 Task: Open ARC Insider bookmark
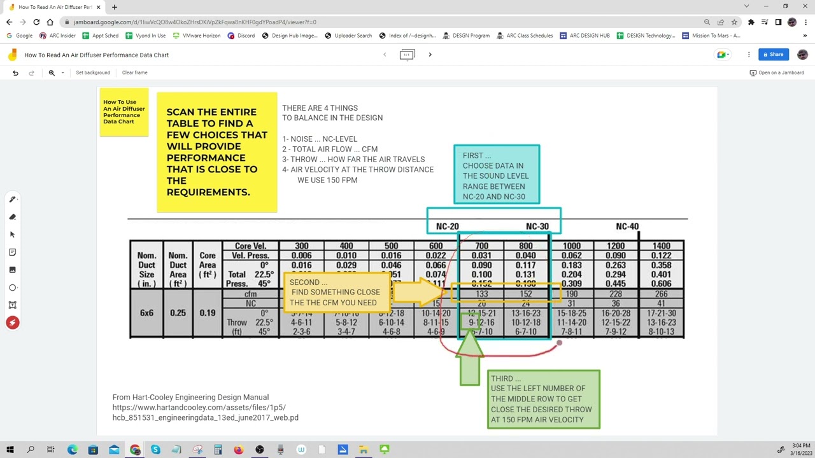57,36
